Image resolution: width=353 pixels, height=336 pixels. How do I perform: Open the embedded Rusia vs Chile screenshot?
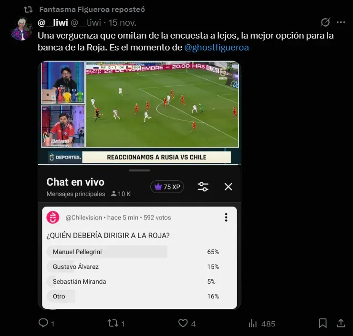(140, 185)
